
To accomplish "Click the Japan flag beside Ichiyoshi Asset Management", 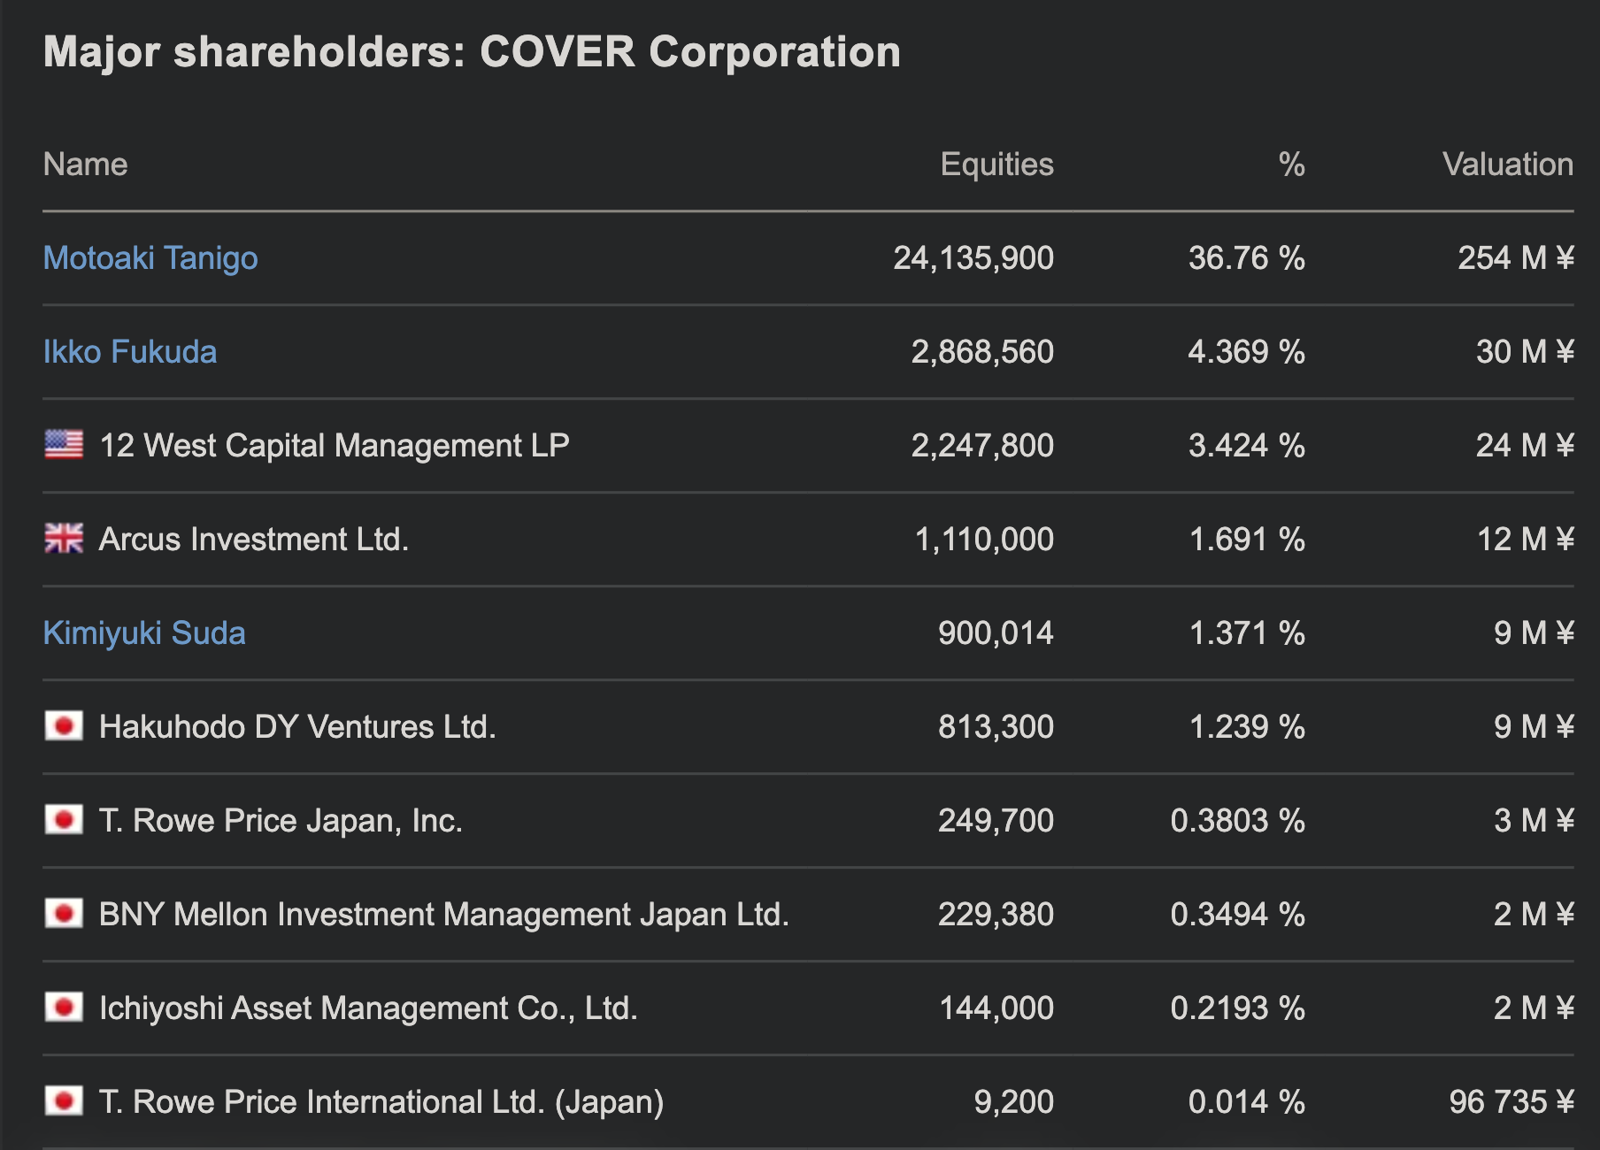I will [64, 1008].
